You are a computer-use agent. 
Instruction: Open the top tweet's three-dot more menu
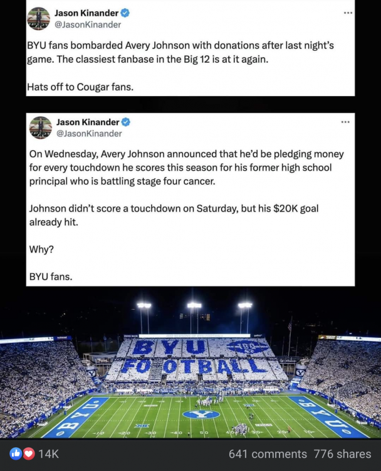click(348, 13)
